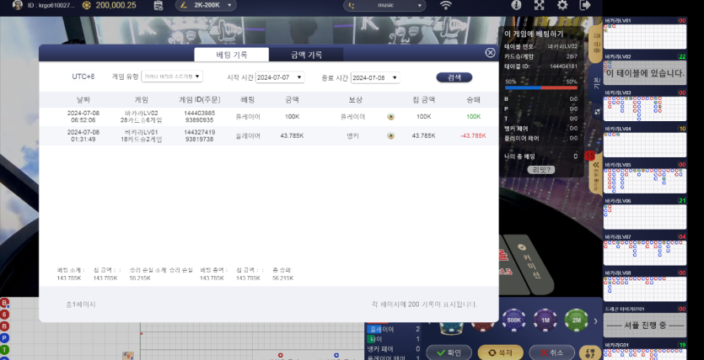Click the 타이 count row in statistics
This screenshot has width=704, height=360.
point(393,339)
